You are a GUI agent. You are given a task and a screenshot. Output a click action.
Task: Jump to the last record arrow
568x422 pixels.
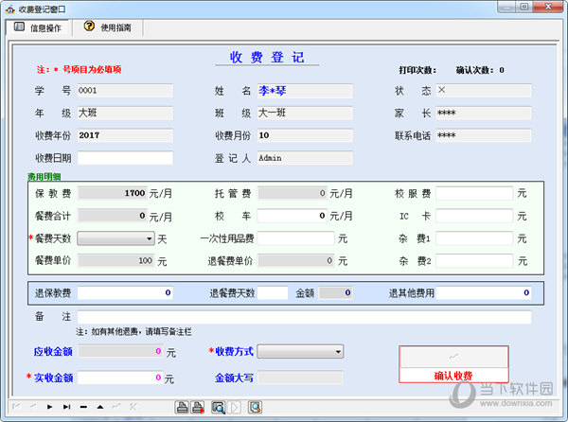(66, 407)
